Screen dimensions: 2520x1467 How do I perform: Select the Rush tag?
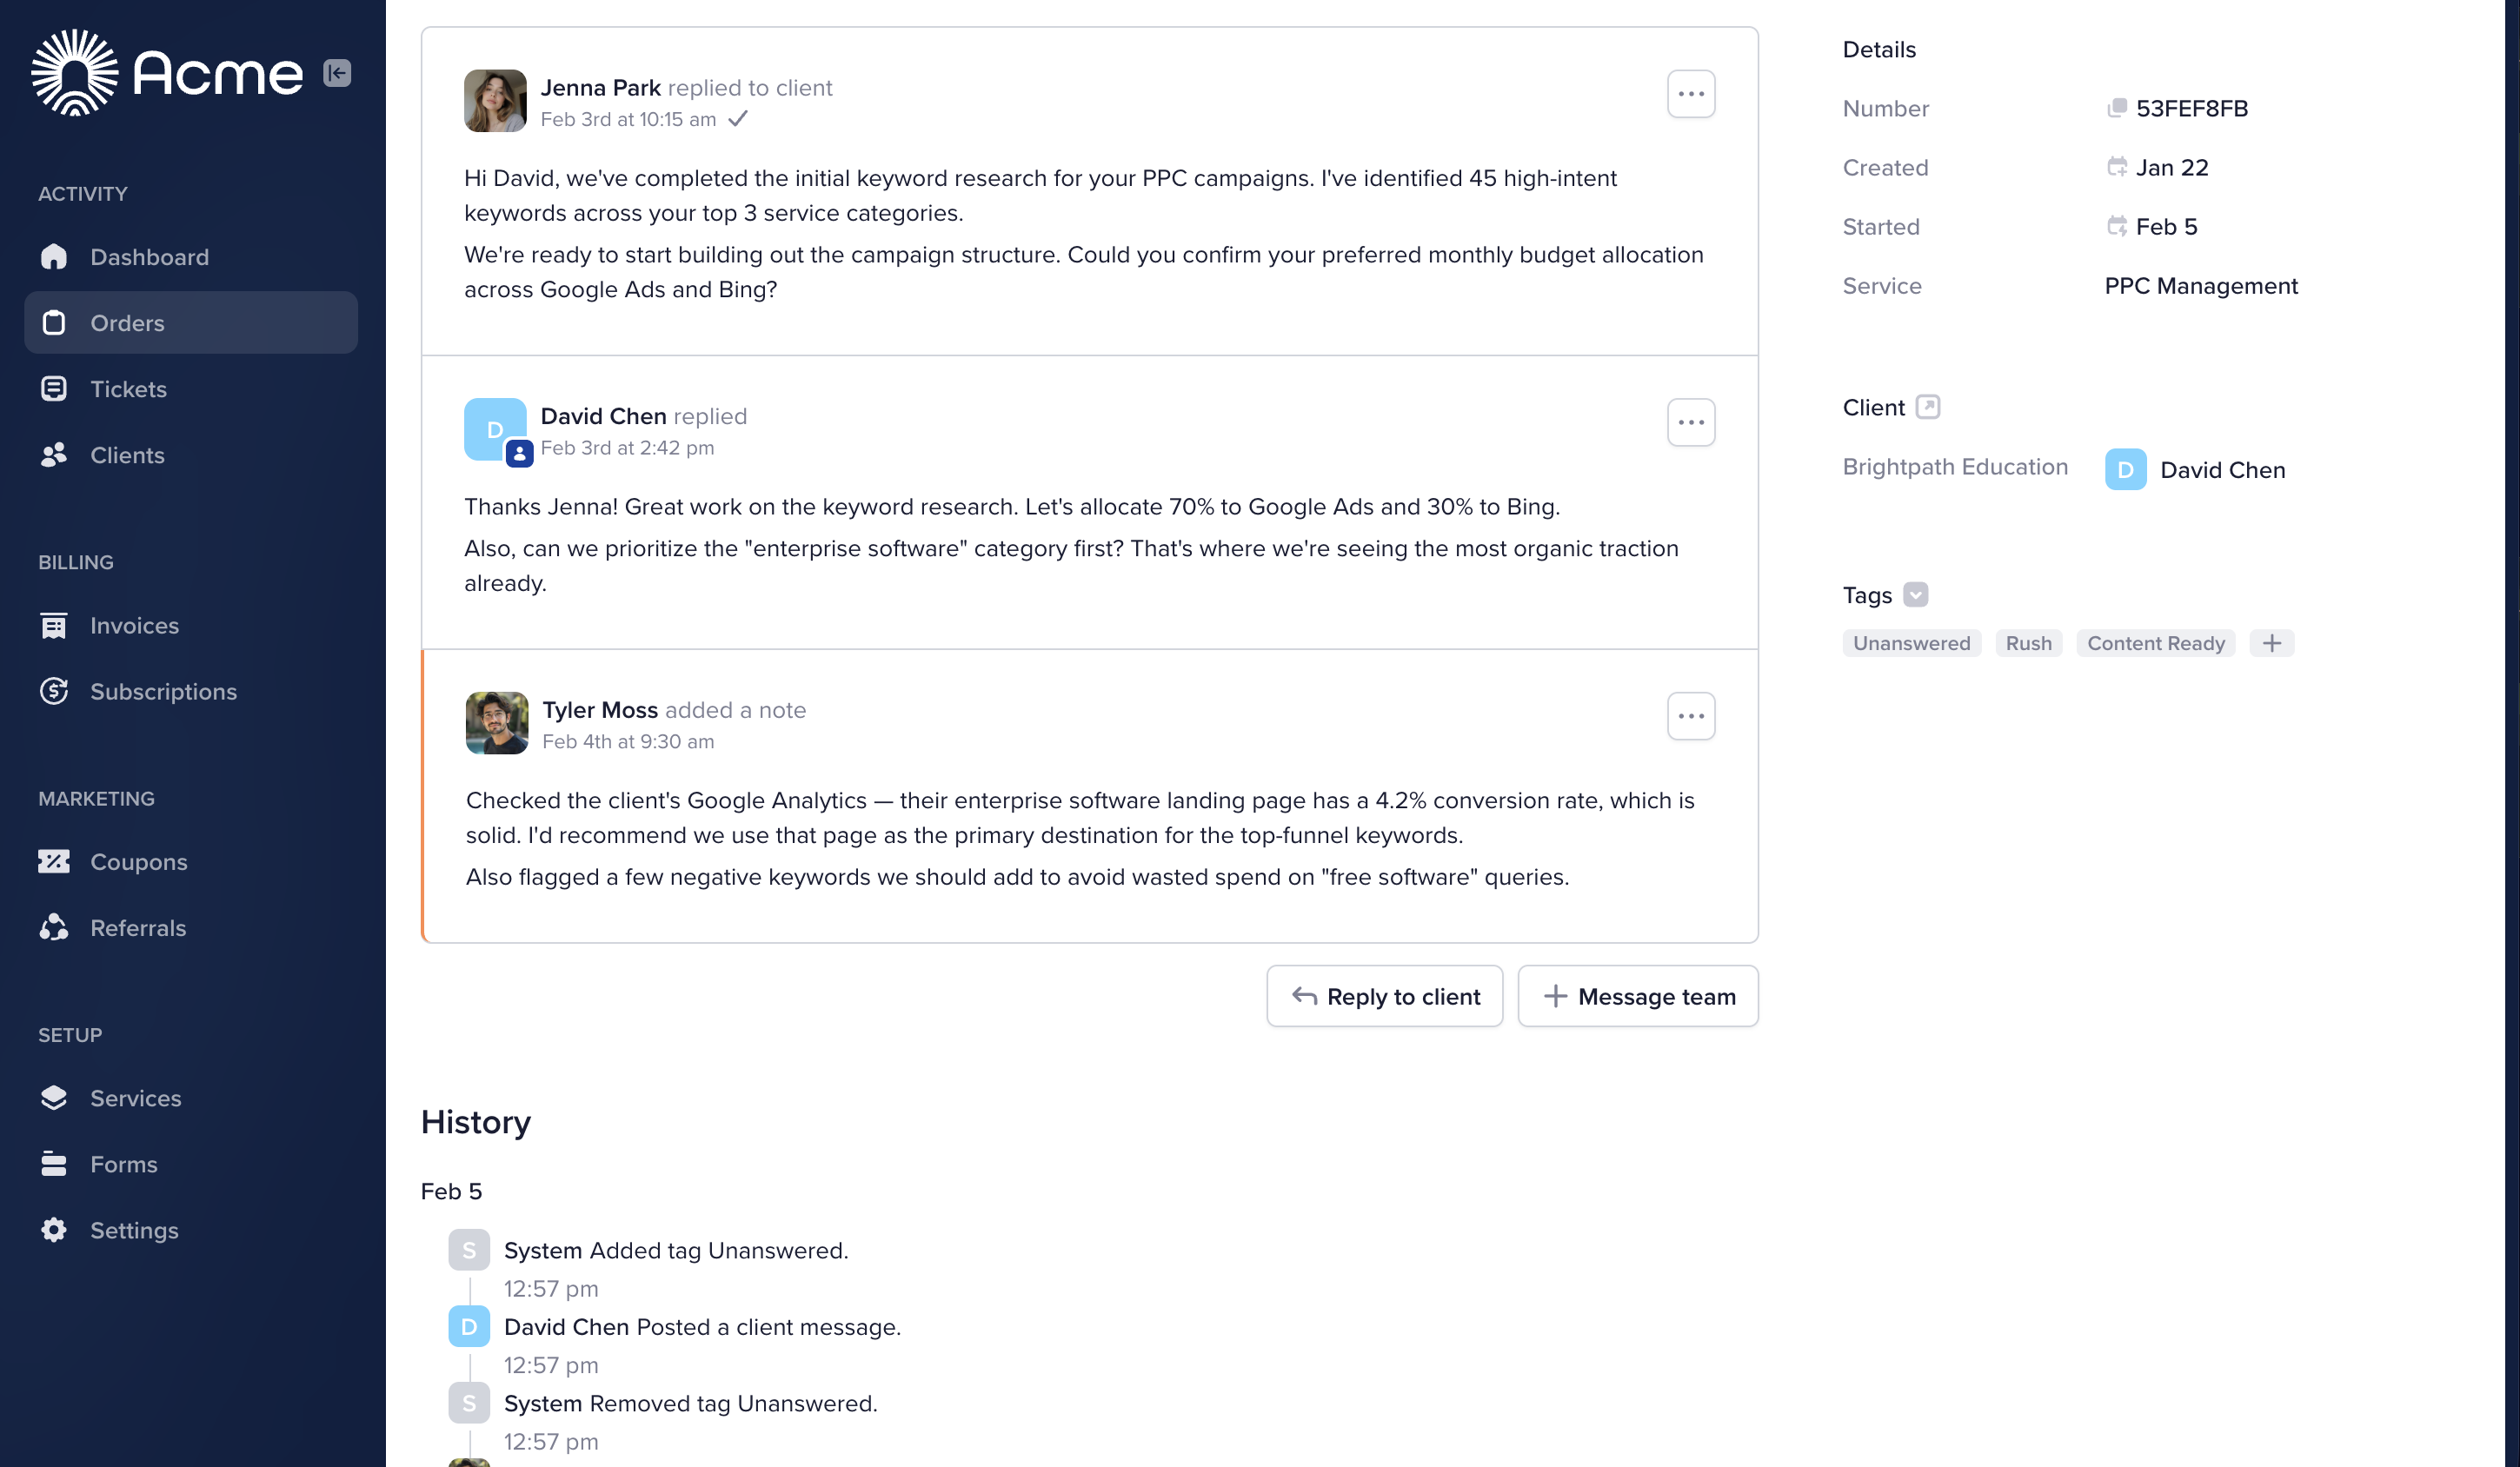click(x=2028, y=643)
